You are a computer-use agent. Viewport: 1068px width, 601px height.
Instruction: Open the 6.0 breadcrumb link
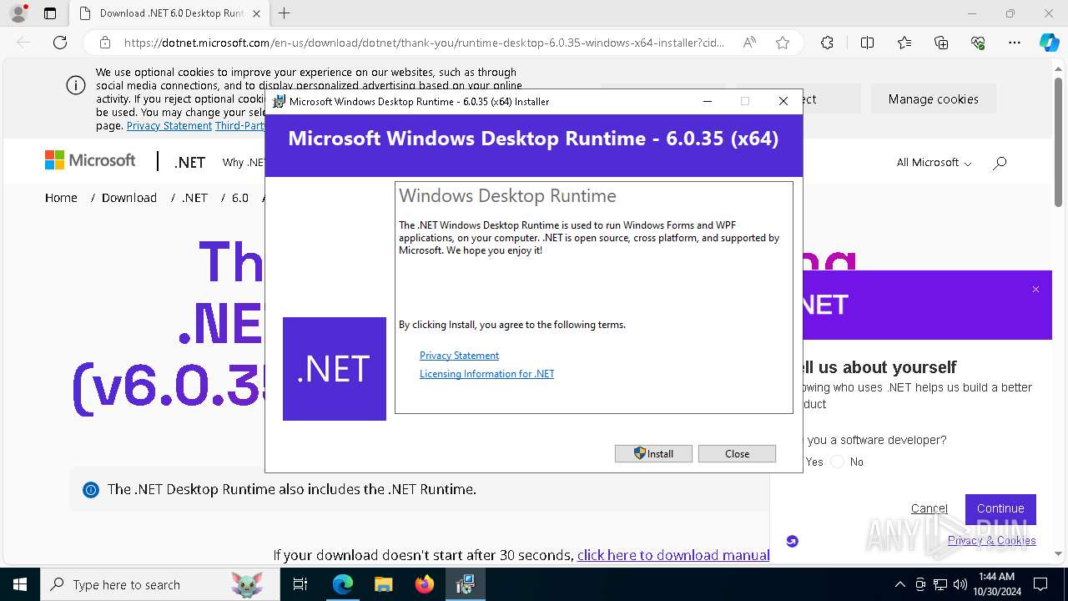tap(240, 198)
